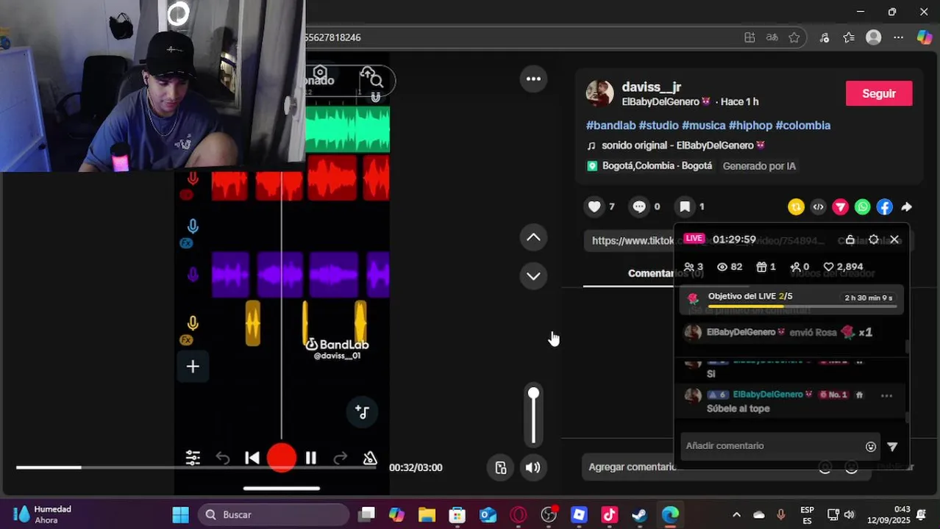Viewport: 940px width, 529px height.
Task: Open comments via the speech bubble icon
Action: tap(639, 207)
